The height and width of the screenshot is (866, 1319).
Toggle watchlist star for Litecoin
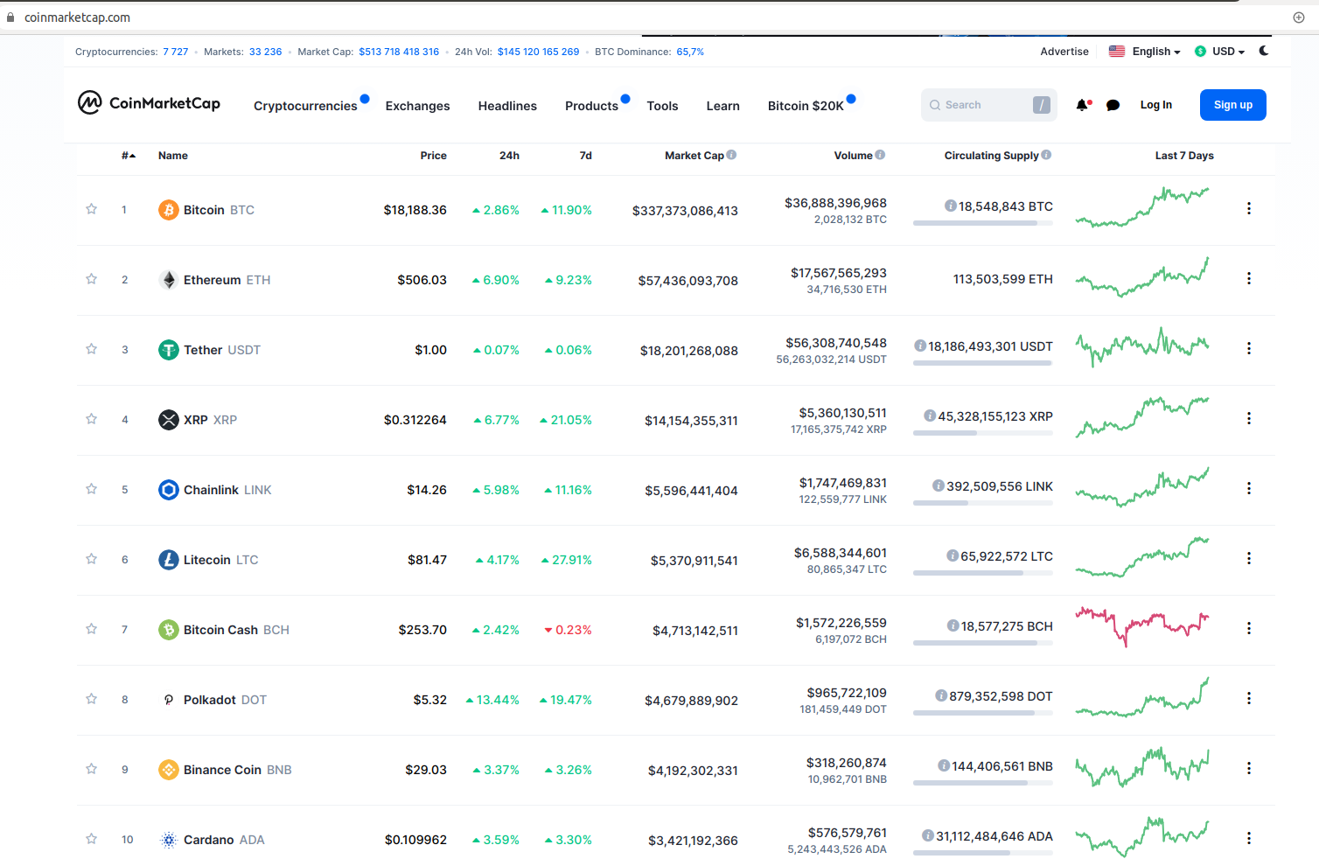tap(91, 559)
